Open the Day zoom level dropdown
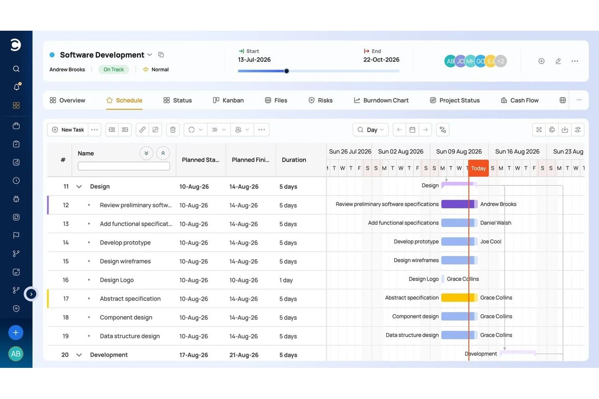599x399 pixels. coord(371,130)
